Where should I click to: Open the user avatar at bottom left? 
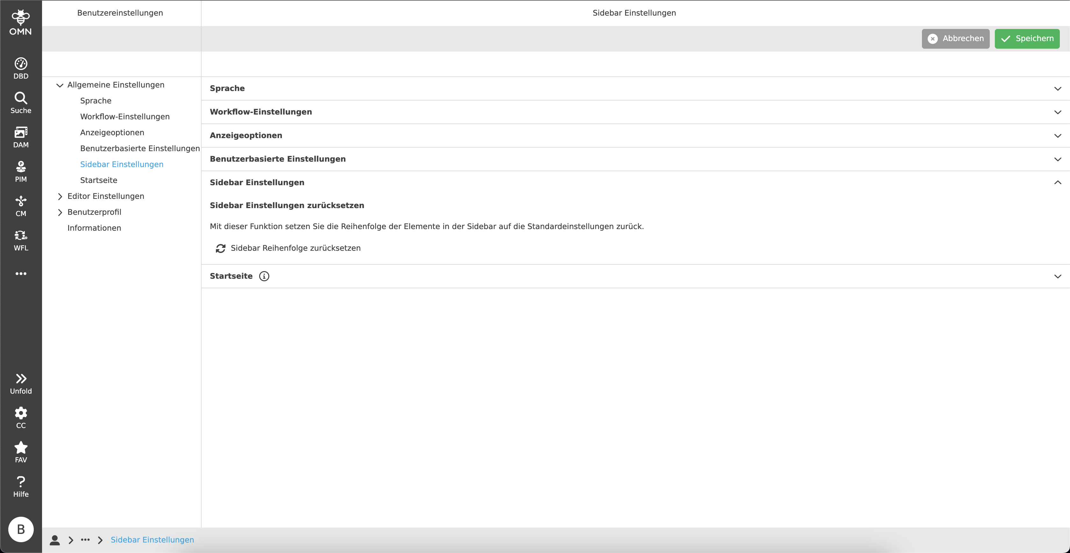[x=21, y=529]
